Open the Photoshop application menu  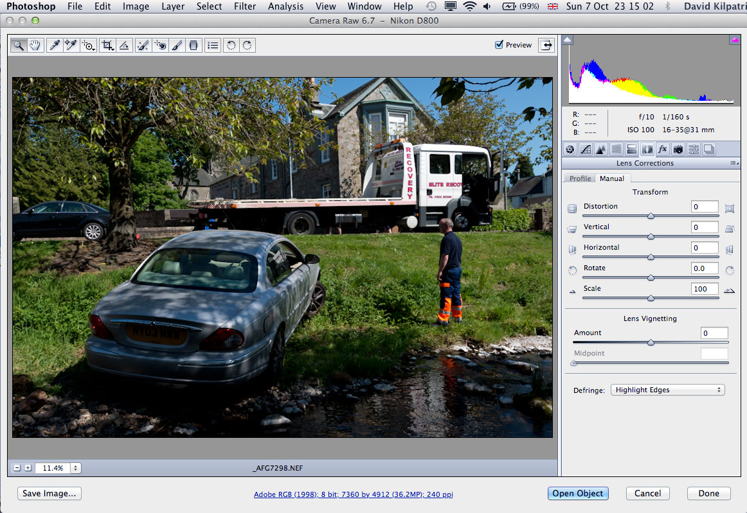click(x=31, y=6)
